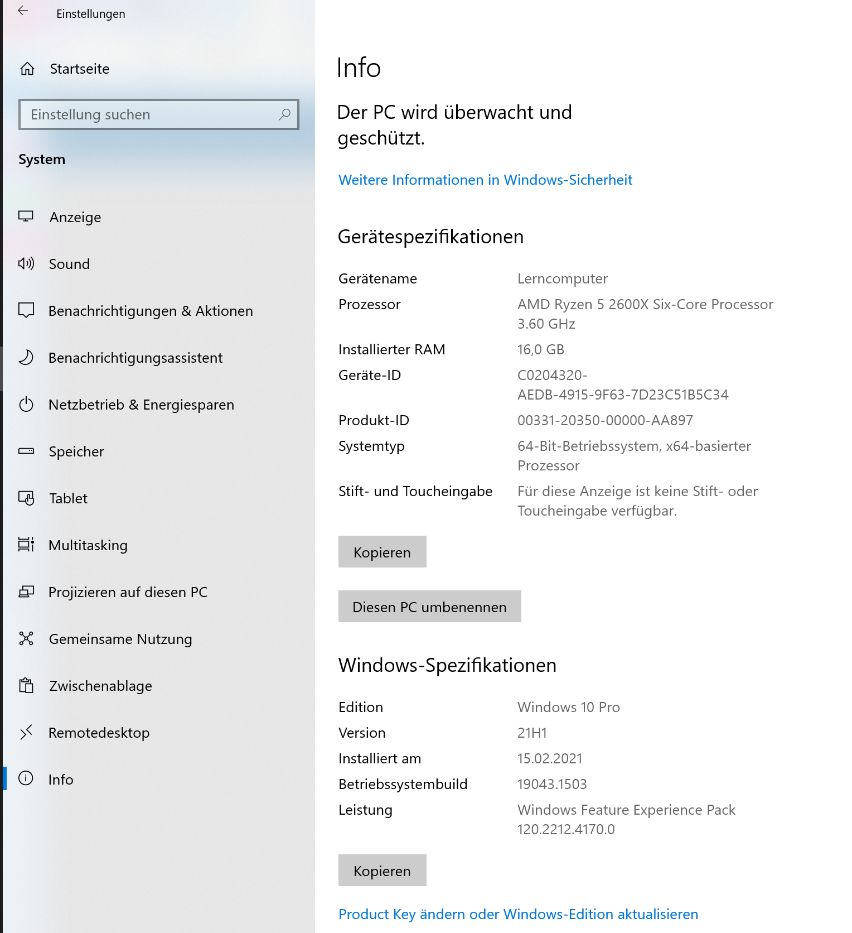The width and height of the screenshot is (852, 933).
Task: Select Speicher in the sidebar
Action: coord(159,451)
